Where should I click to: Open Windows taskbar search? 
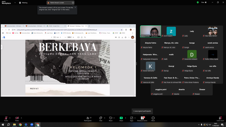(8, 125)
